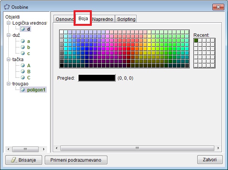Collapse the trougao tree node
Viewport: 228px width, 170px height.
[x=9, y=83]
